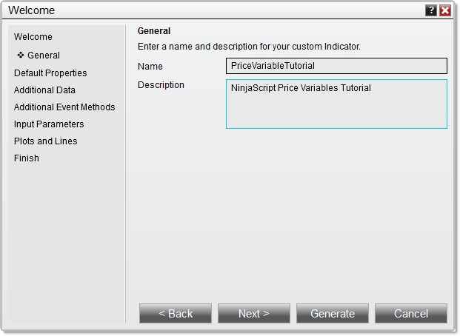This screenshot has width=460, height=336.
Task: Click the Name label text
Action: 150,67
